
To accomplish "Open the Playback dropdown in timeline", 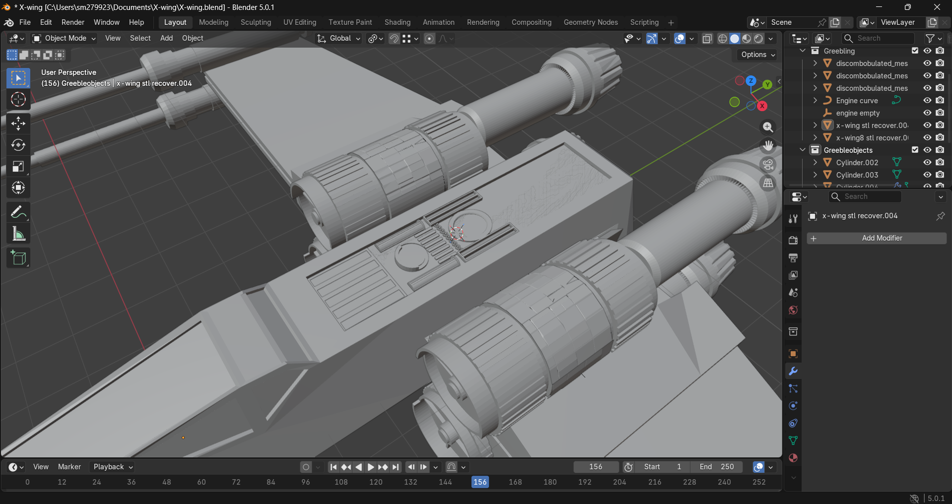I will 113,467.
